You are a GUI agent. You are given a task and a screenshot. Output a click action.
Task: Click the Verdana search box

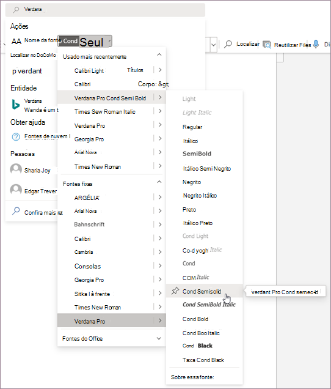click(x=105, y=10)
